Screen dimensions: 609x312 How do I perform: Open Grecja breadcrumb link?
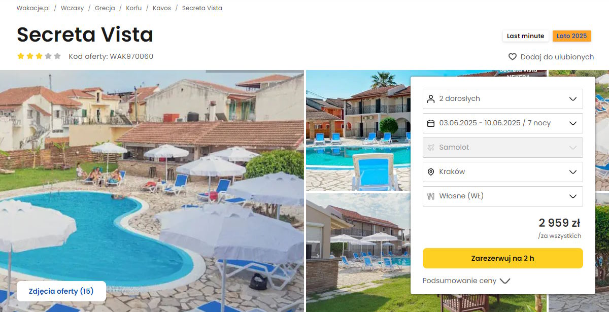click(105, 8)
